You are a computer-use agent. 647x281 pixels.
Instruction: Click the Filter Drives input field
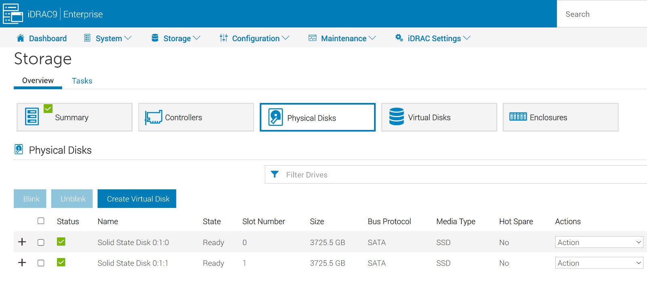point(456,174)
